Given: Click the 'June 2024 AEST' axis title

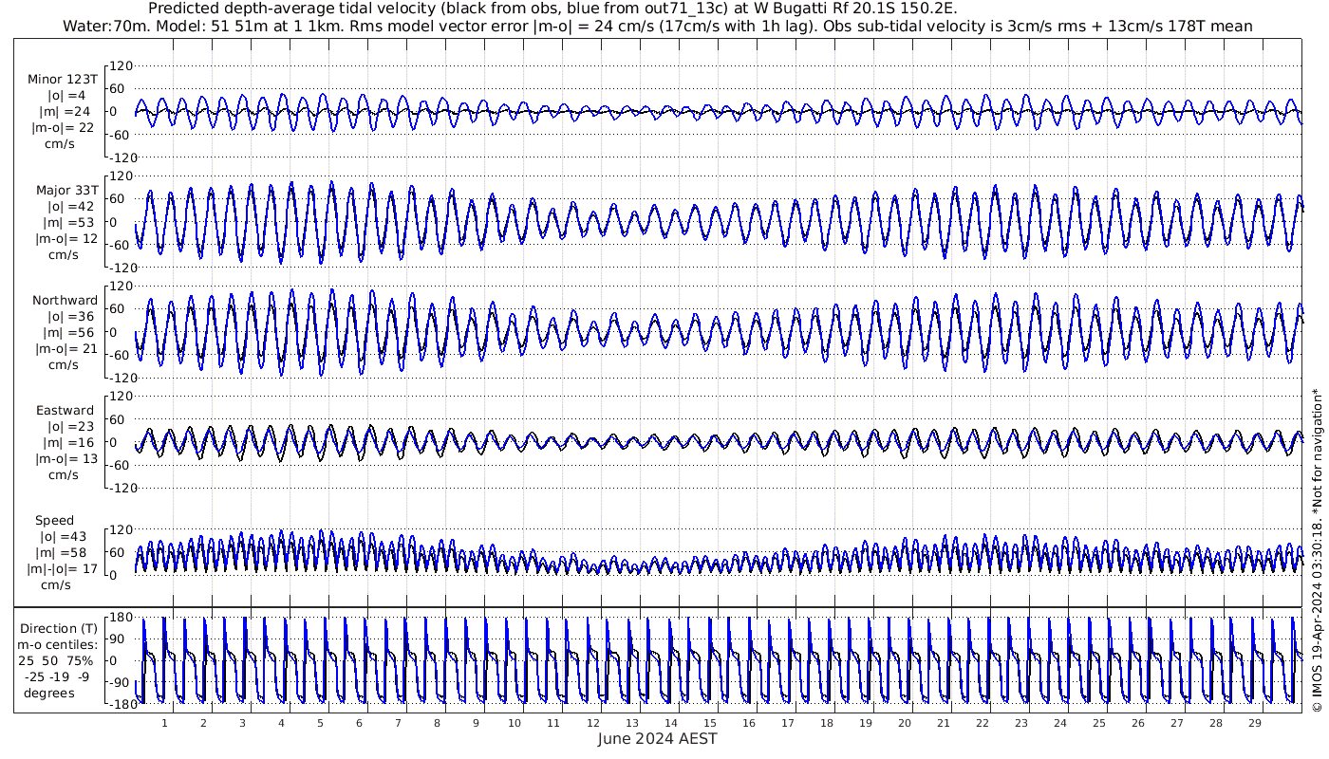Looking at the screenshot, I should point(658,739).
